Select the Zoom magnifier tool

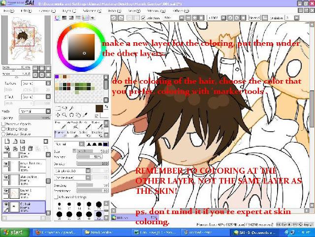point(64,115)
